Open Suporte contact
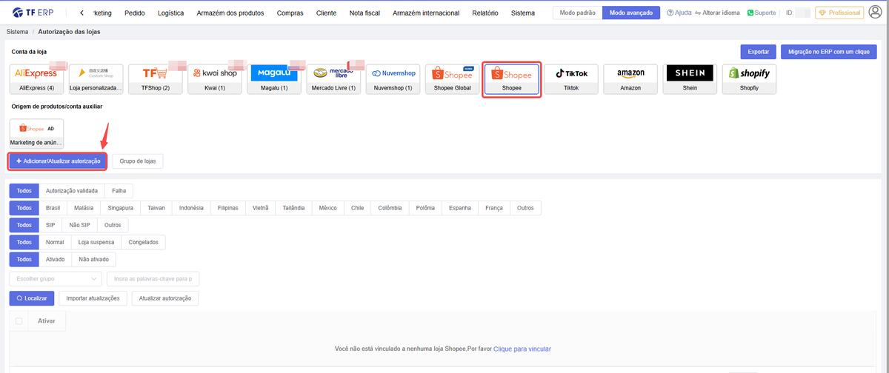This screenshot has width=889, height=373. coord(760,13)
